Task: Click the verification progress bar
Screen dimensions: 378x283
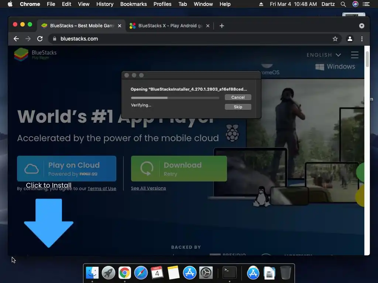Action: point(175,98)
